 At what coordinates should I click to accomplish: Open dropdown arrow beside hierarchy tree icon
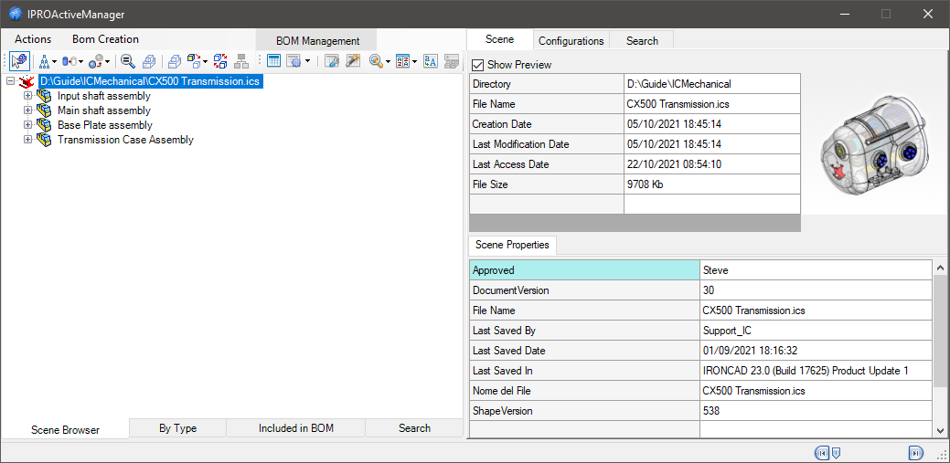click(x=55, y=61)
